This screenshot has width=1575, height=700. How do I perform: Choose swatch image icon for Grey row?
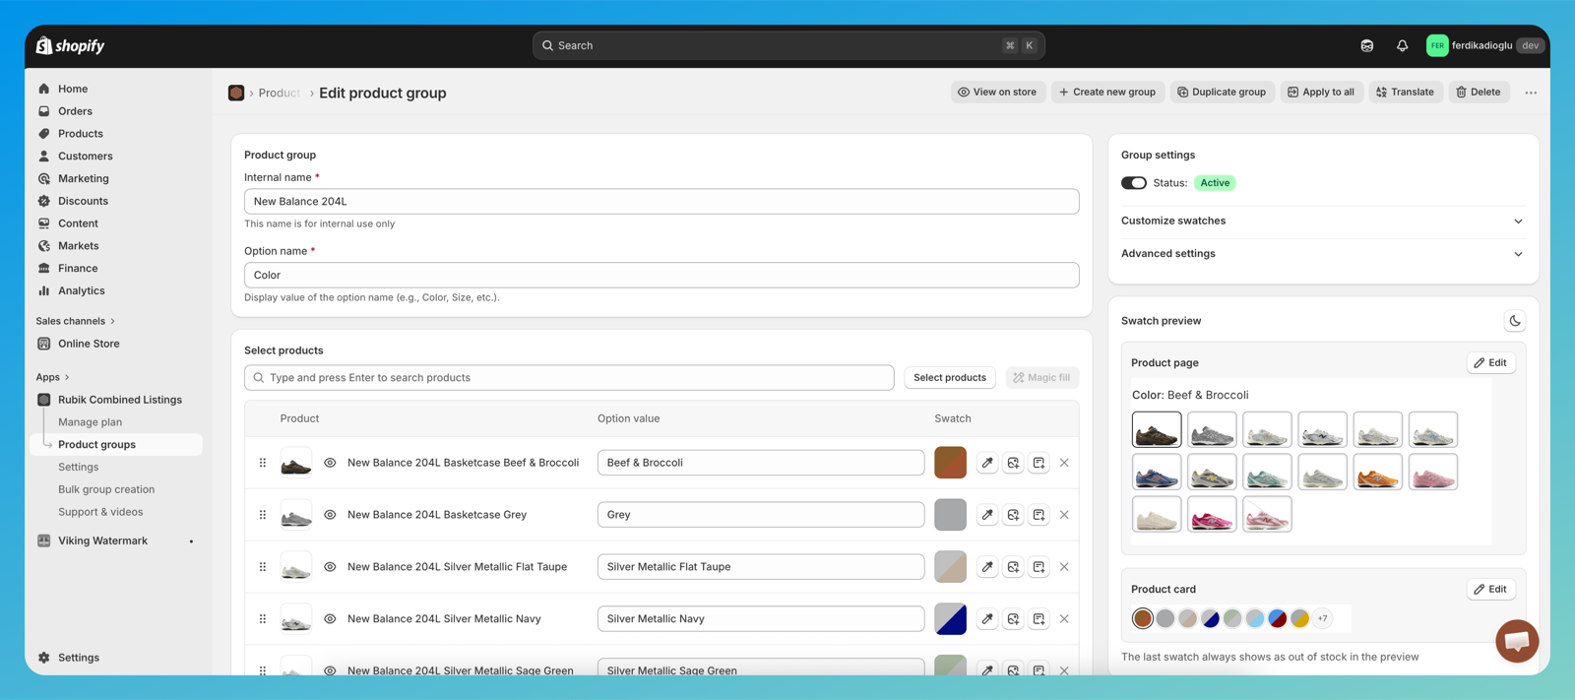click(x=1013, y=515)
